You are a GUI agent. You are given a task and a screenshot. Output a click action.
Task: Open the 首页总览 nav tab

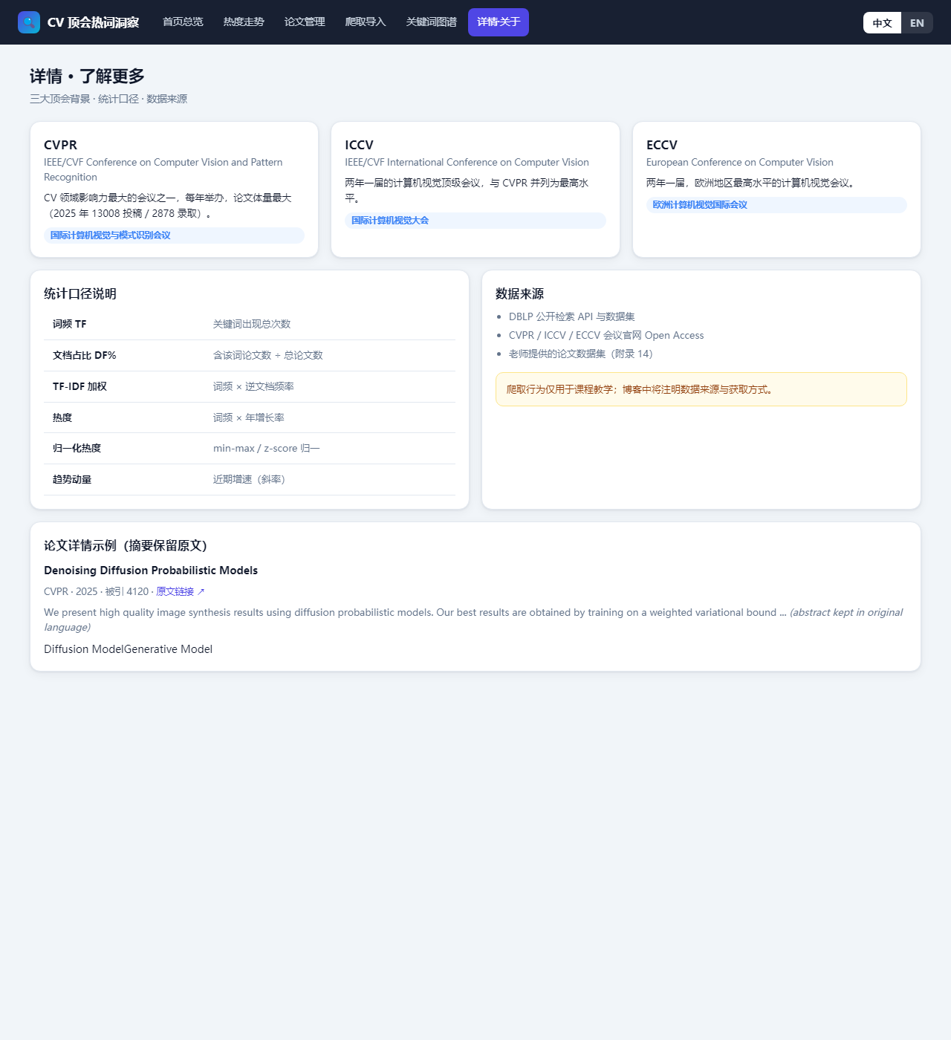coord(183,22)
